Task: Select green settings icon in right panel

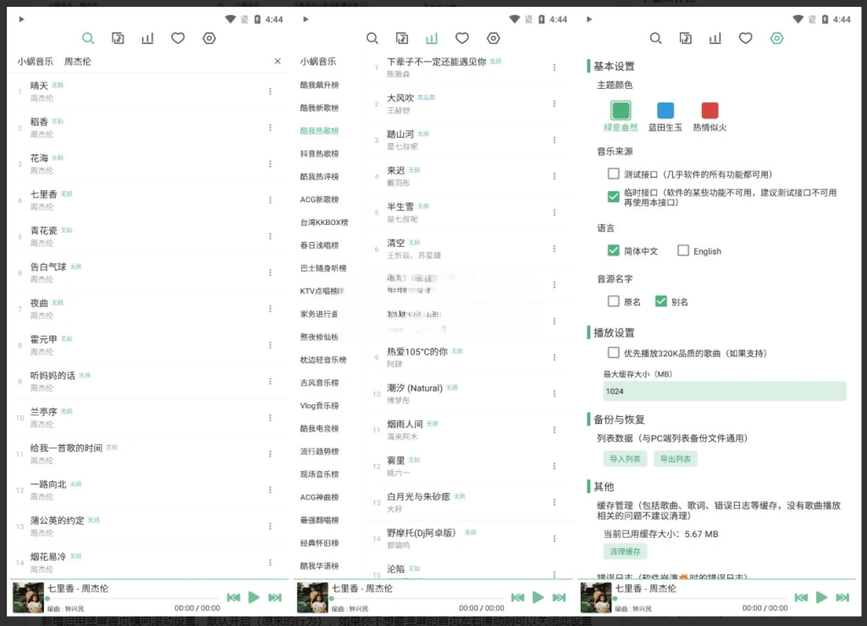Action: pos(777,38)
